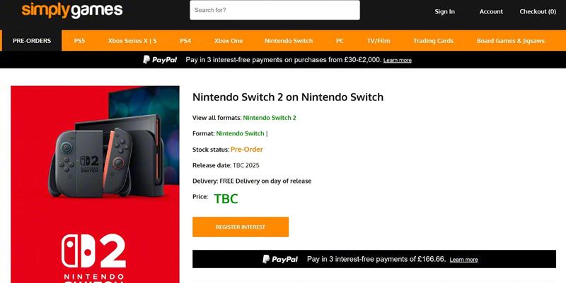This screenshot has height=283, width=566.
Task: Click the green Nintendo Switch 2 formats link
Action: click(270, 117)
